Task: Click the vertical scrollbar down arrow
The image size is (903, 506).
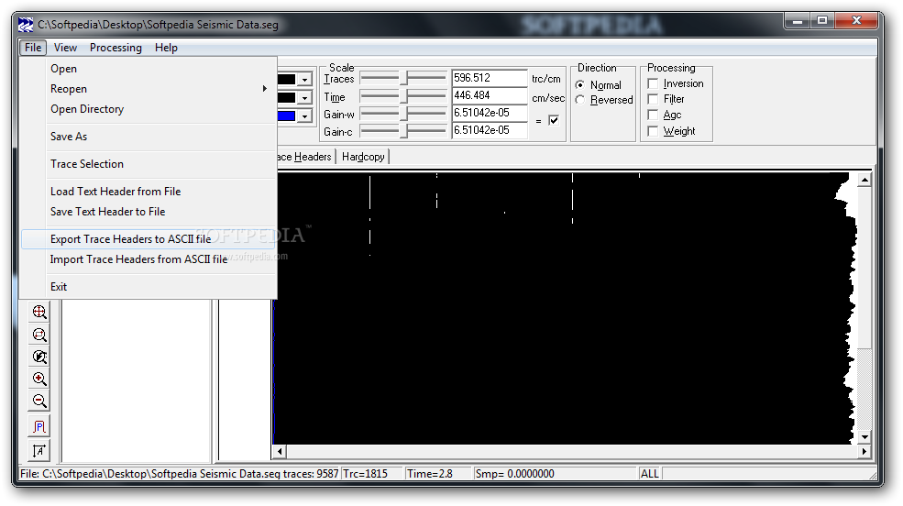Action: 864,437
